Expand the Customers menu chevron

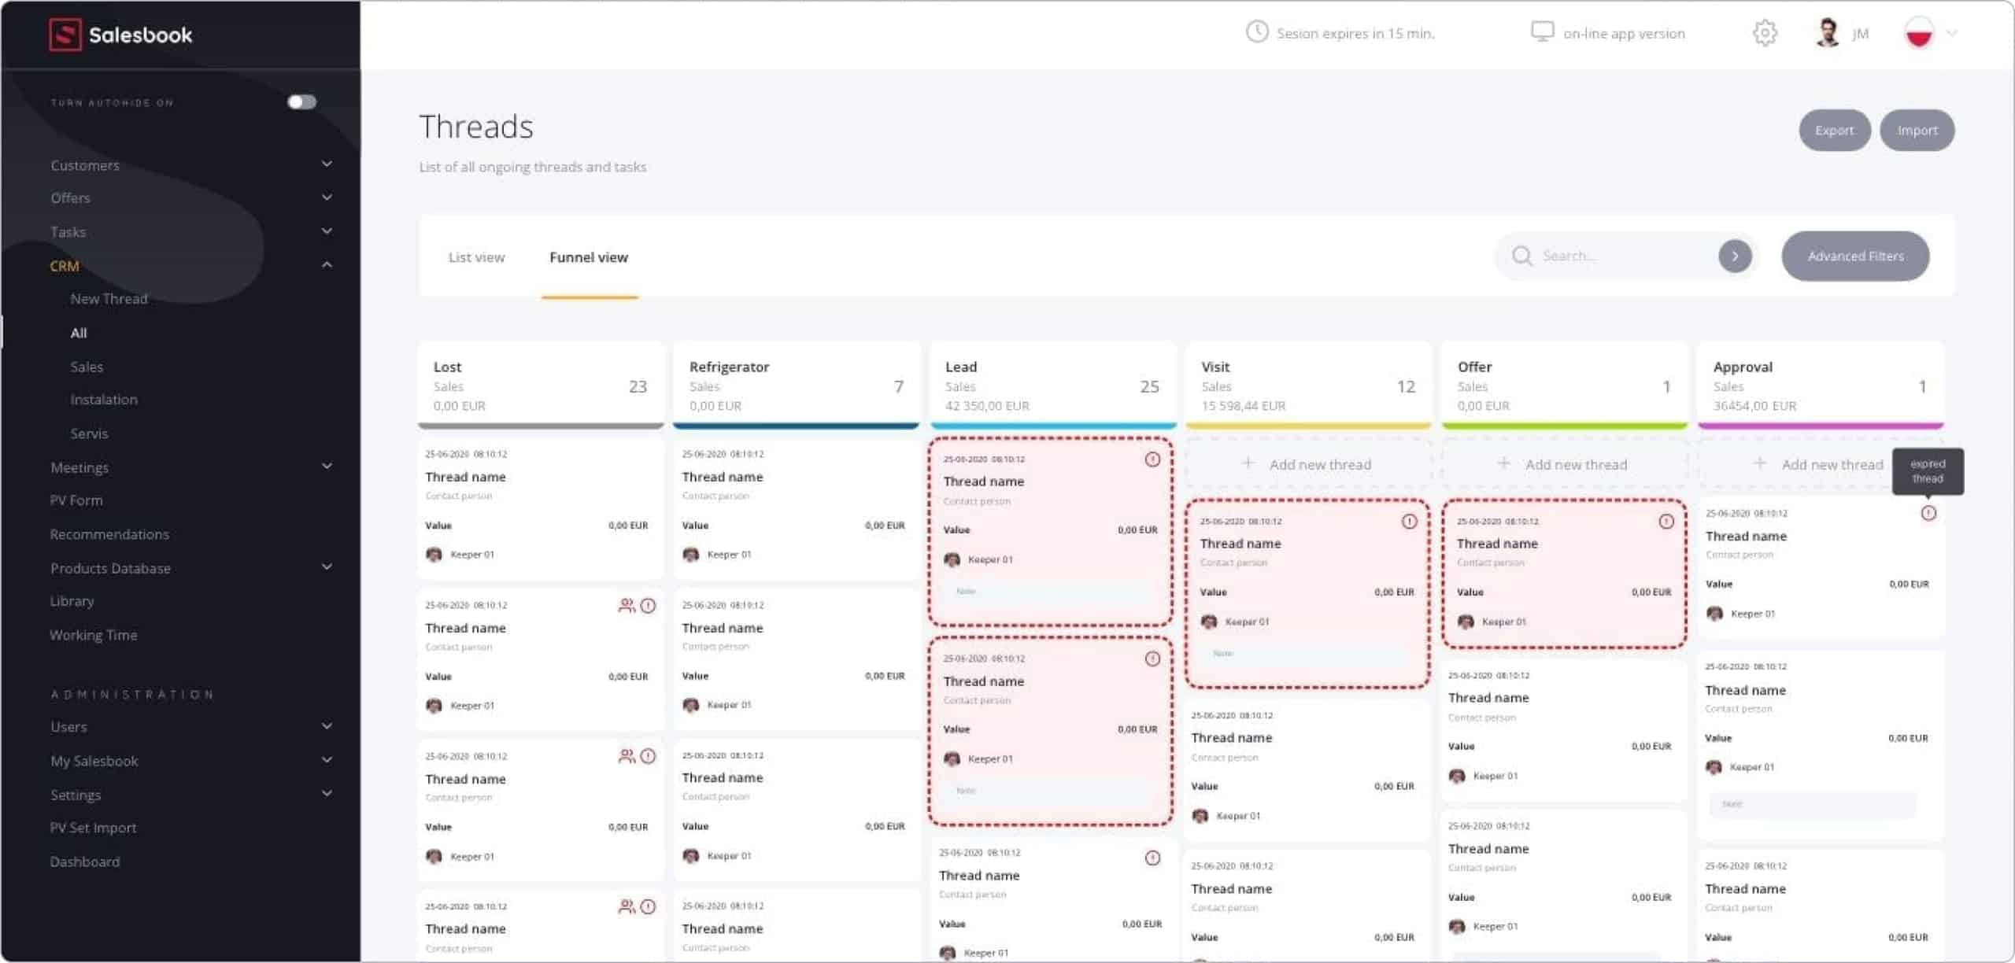[x=327, y=164]
